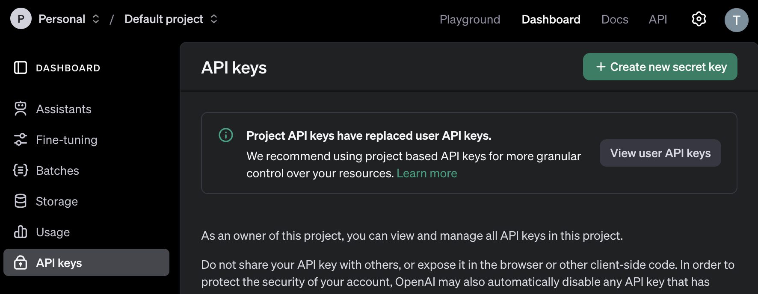This screenshot has width=758, height=294.
Task: Expand the Personal organization switcher
Action: (96, 19)
